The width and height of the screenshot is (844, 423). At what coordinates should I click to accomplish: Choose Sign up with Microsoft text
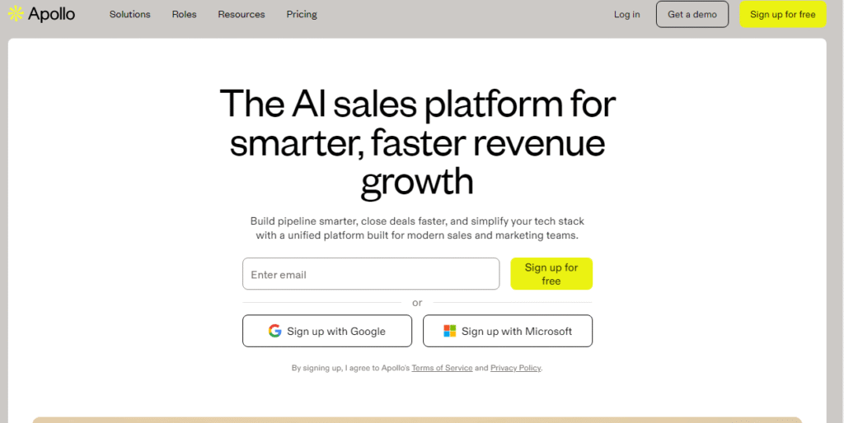pyautogui.click(x=517, y=331)
